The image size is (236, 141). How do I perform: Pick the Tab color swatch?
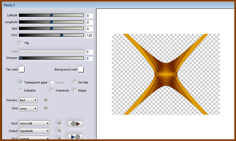click(22, 69)
